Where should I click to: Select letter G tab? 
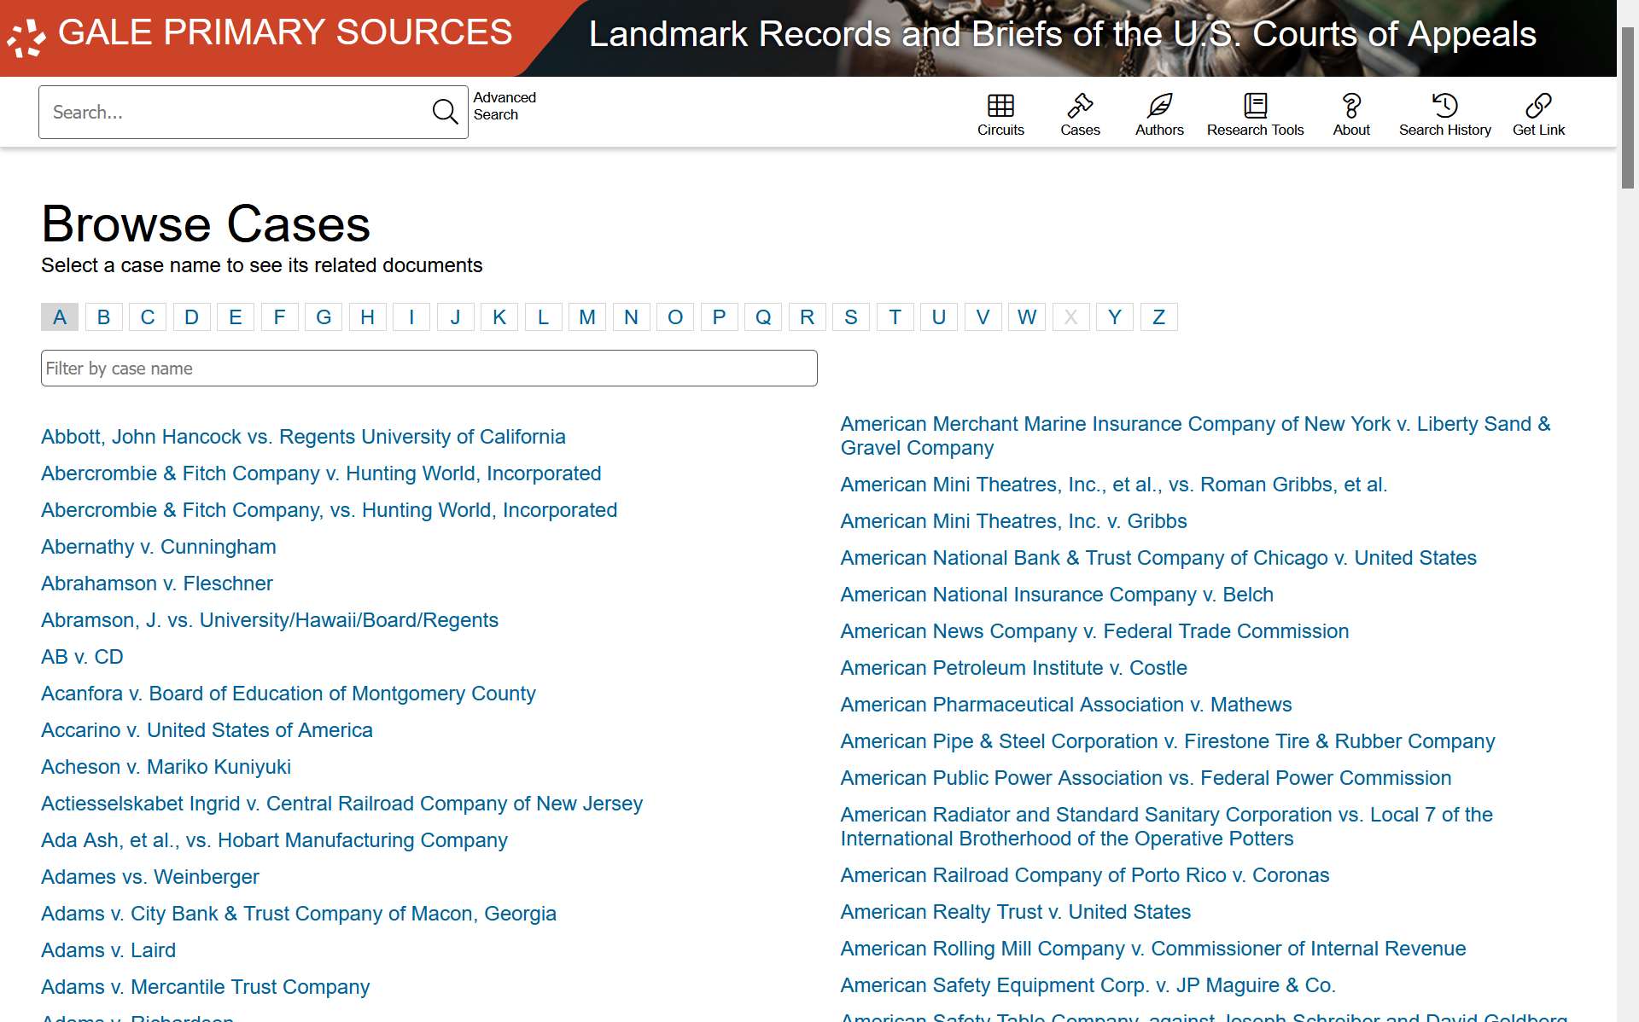(x=324, y=317)
